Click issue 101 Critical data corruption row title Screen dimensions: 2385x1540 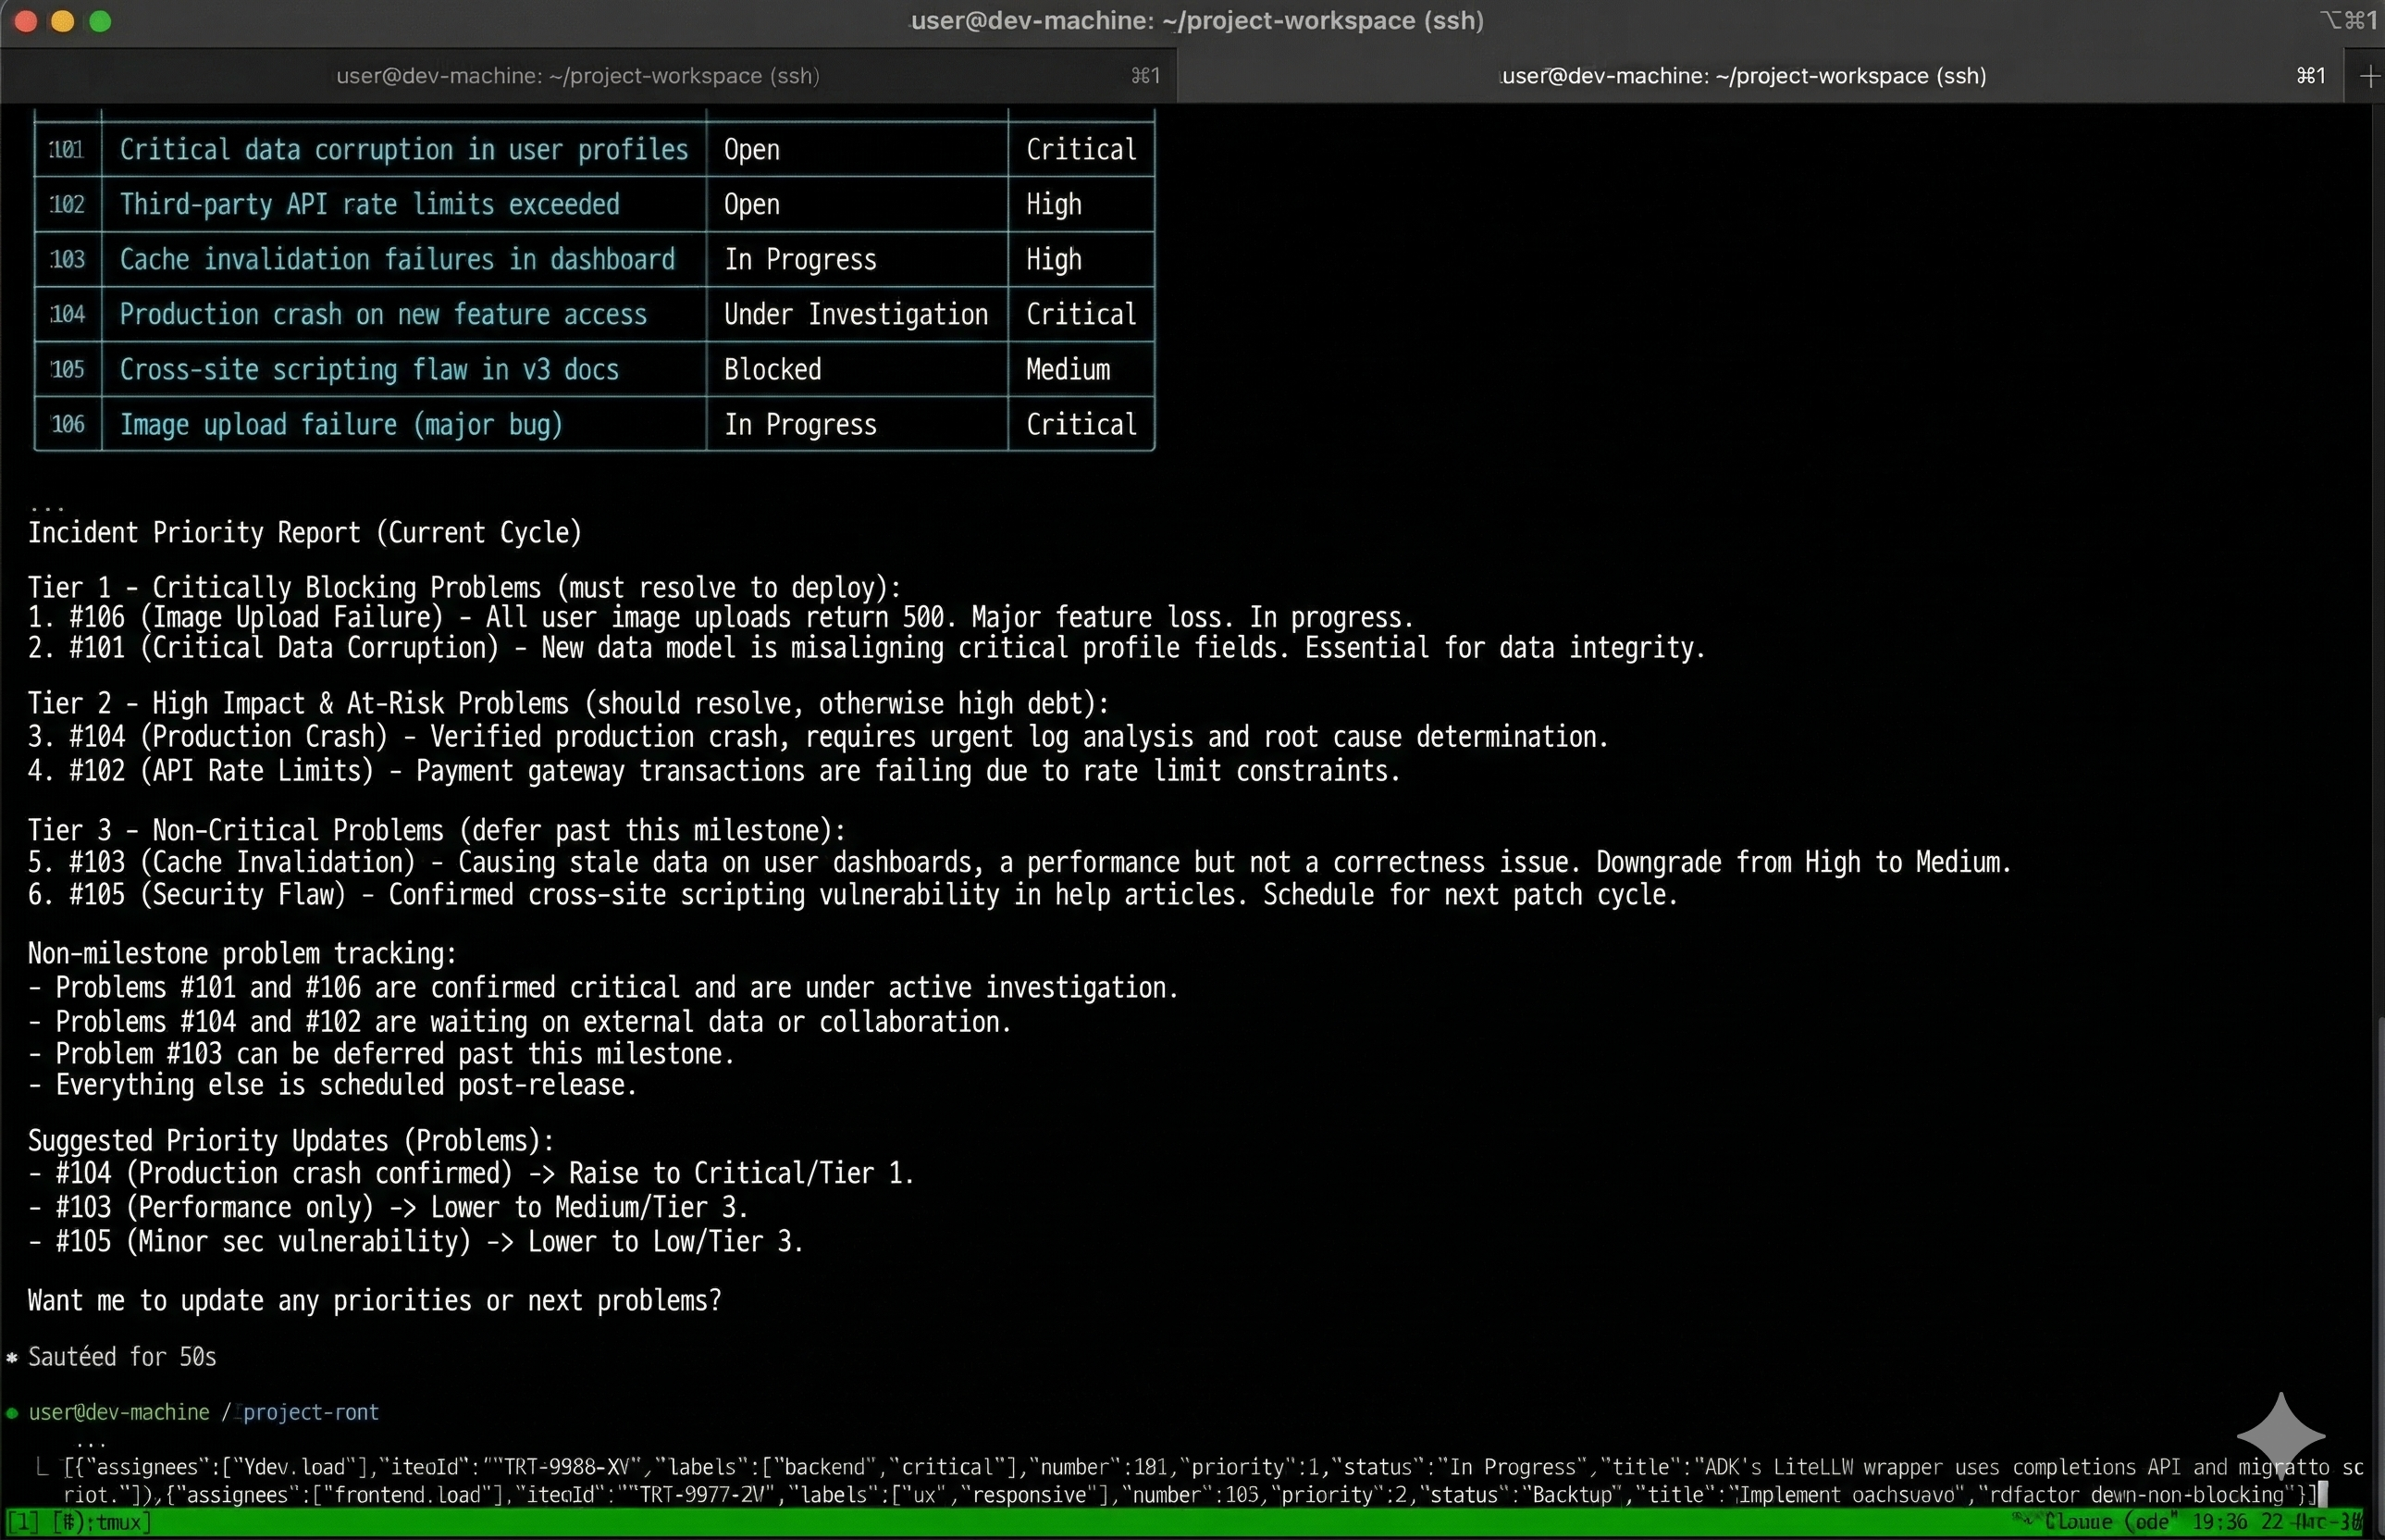coord(404,150)
